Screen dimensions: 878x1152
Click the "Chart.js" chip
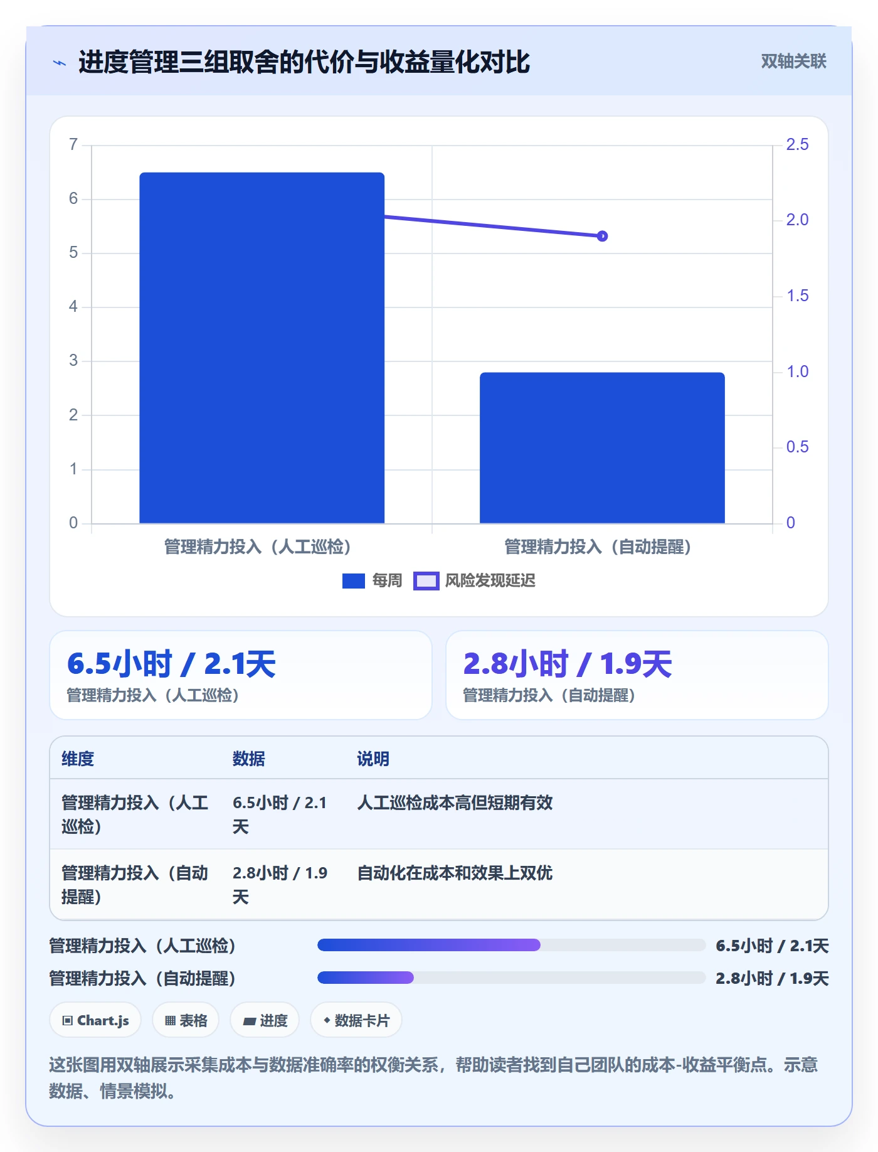[95, 1020]
